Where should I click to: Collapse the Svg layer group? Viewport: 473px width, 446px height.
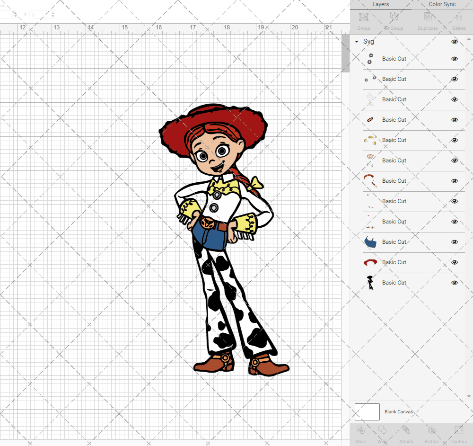[x=356, y=42]
